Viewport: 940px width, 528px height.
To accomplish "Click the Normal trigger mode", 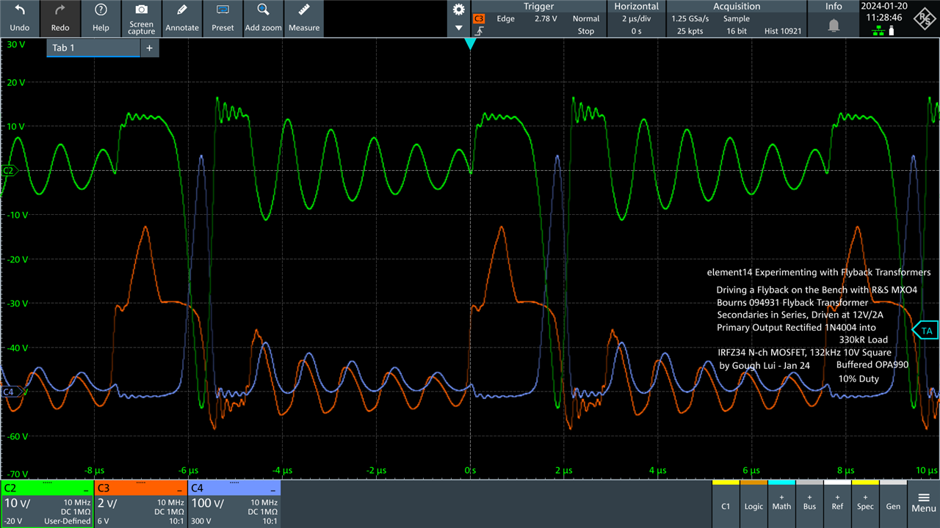I will [x=586, y=19].
